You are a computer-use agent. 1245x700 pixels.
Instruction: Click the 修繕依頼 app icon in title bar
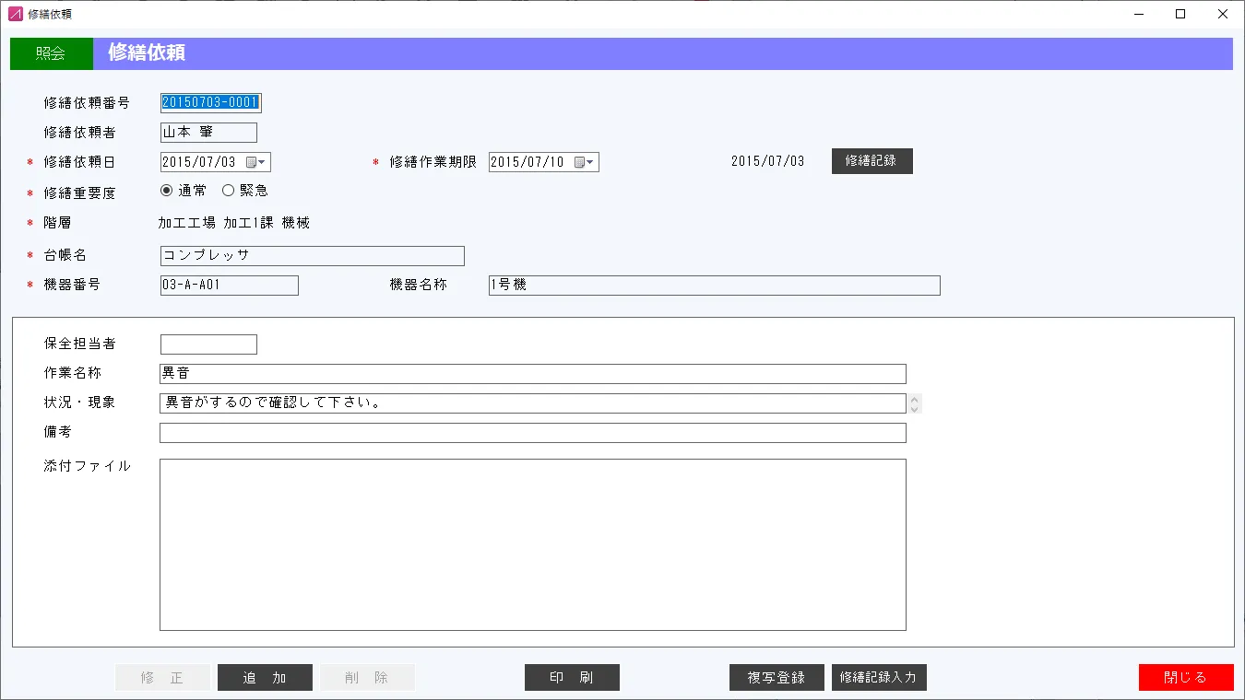13,13
